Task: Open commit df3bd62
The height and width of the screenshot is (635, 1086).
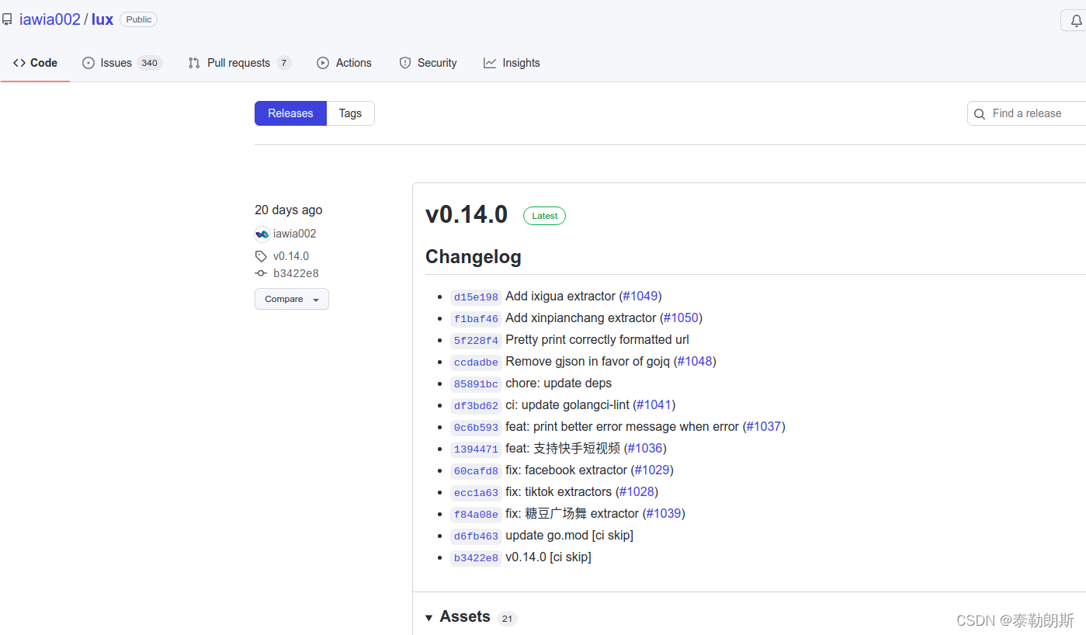Action: 476,405
